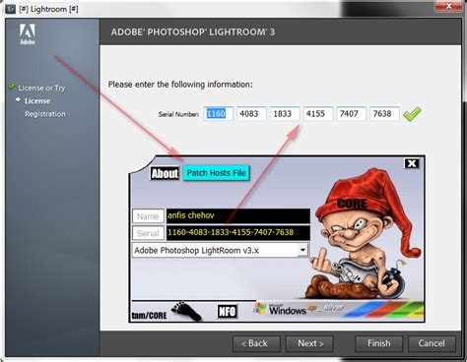Image resolution: width=467 pixels, height=362 pixels.
Task: Select the Adobe Photoshop LightRoom v3.x combo box
Action: 221,251
